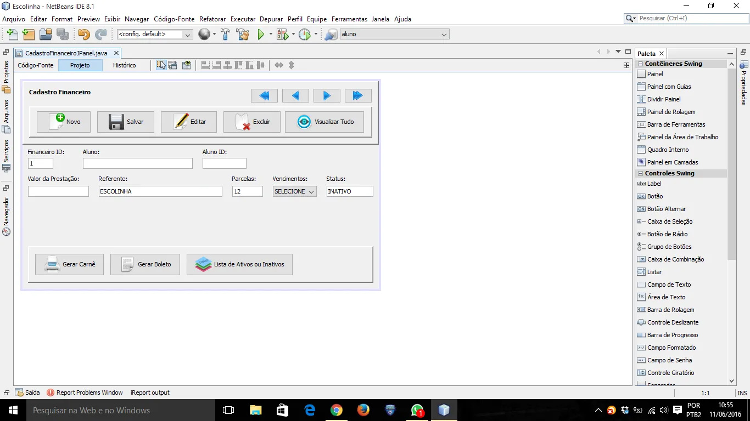Click the Aluno text field
The height and width of the screenshot is (421, 750).
pos(137,163)
